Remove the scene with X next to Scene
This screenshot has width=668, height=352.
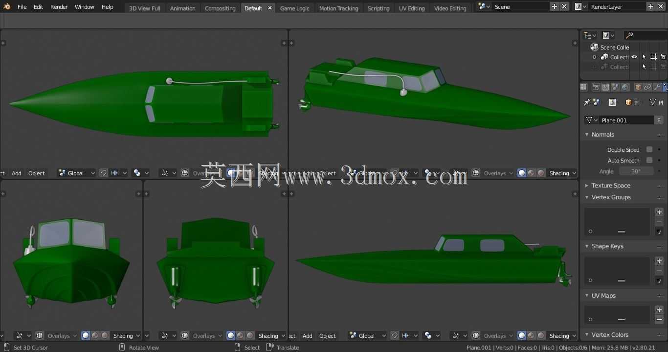[564, 7]
